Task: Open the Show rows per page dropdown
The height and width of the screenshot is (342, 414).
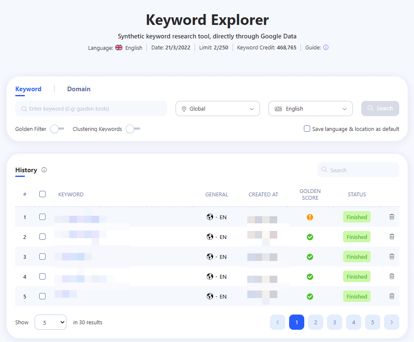Action: pyautogui.click(x=50, y=322)
